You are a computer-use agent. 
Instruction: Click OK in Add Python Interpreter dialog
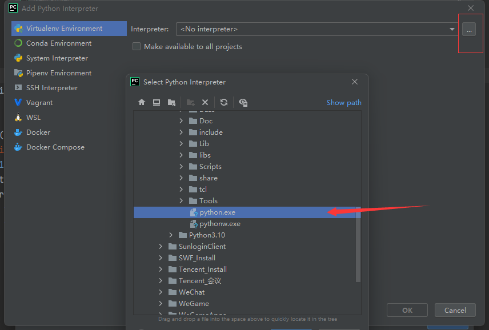point(407,310)
